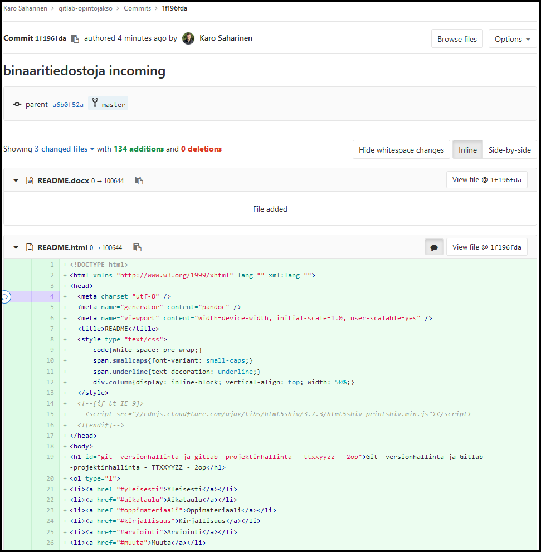Image resolution: width=541 pixels, height=552 pixels.
Task: Open parent commit a6b0f52a link
Action: pos(68,105)
